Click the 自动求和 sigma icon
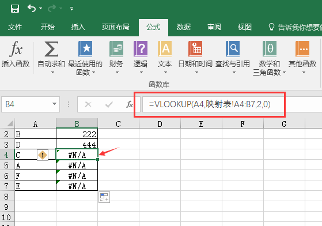The width and height of the screenshot is (322, 226). point(51,49)
